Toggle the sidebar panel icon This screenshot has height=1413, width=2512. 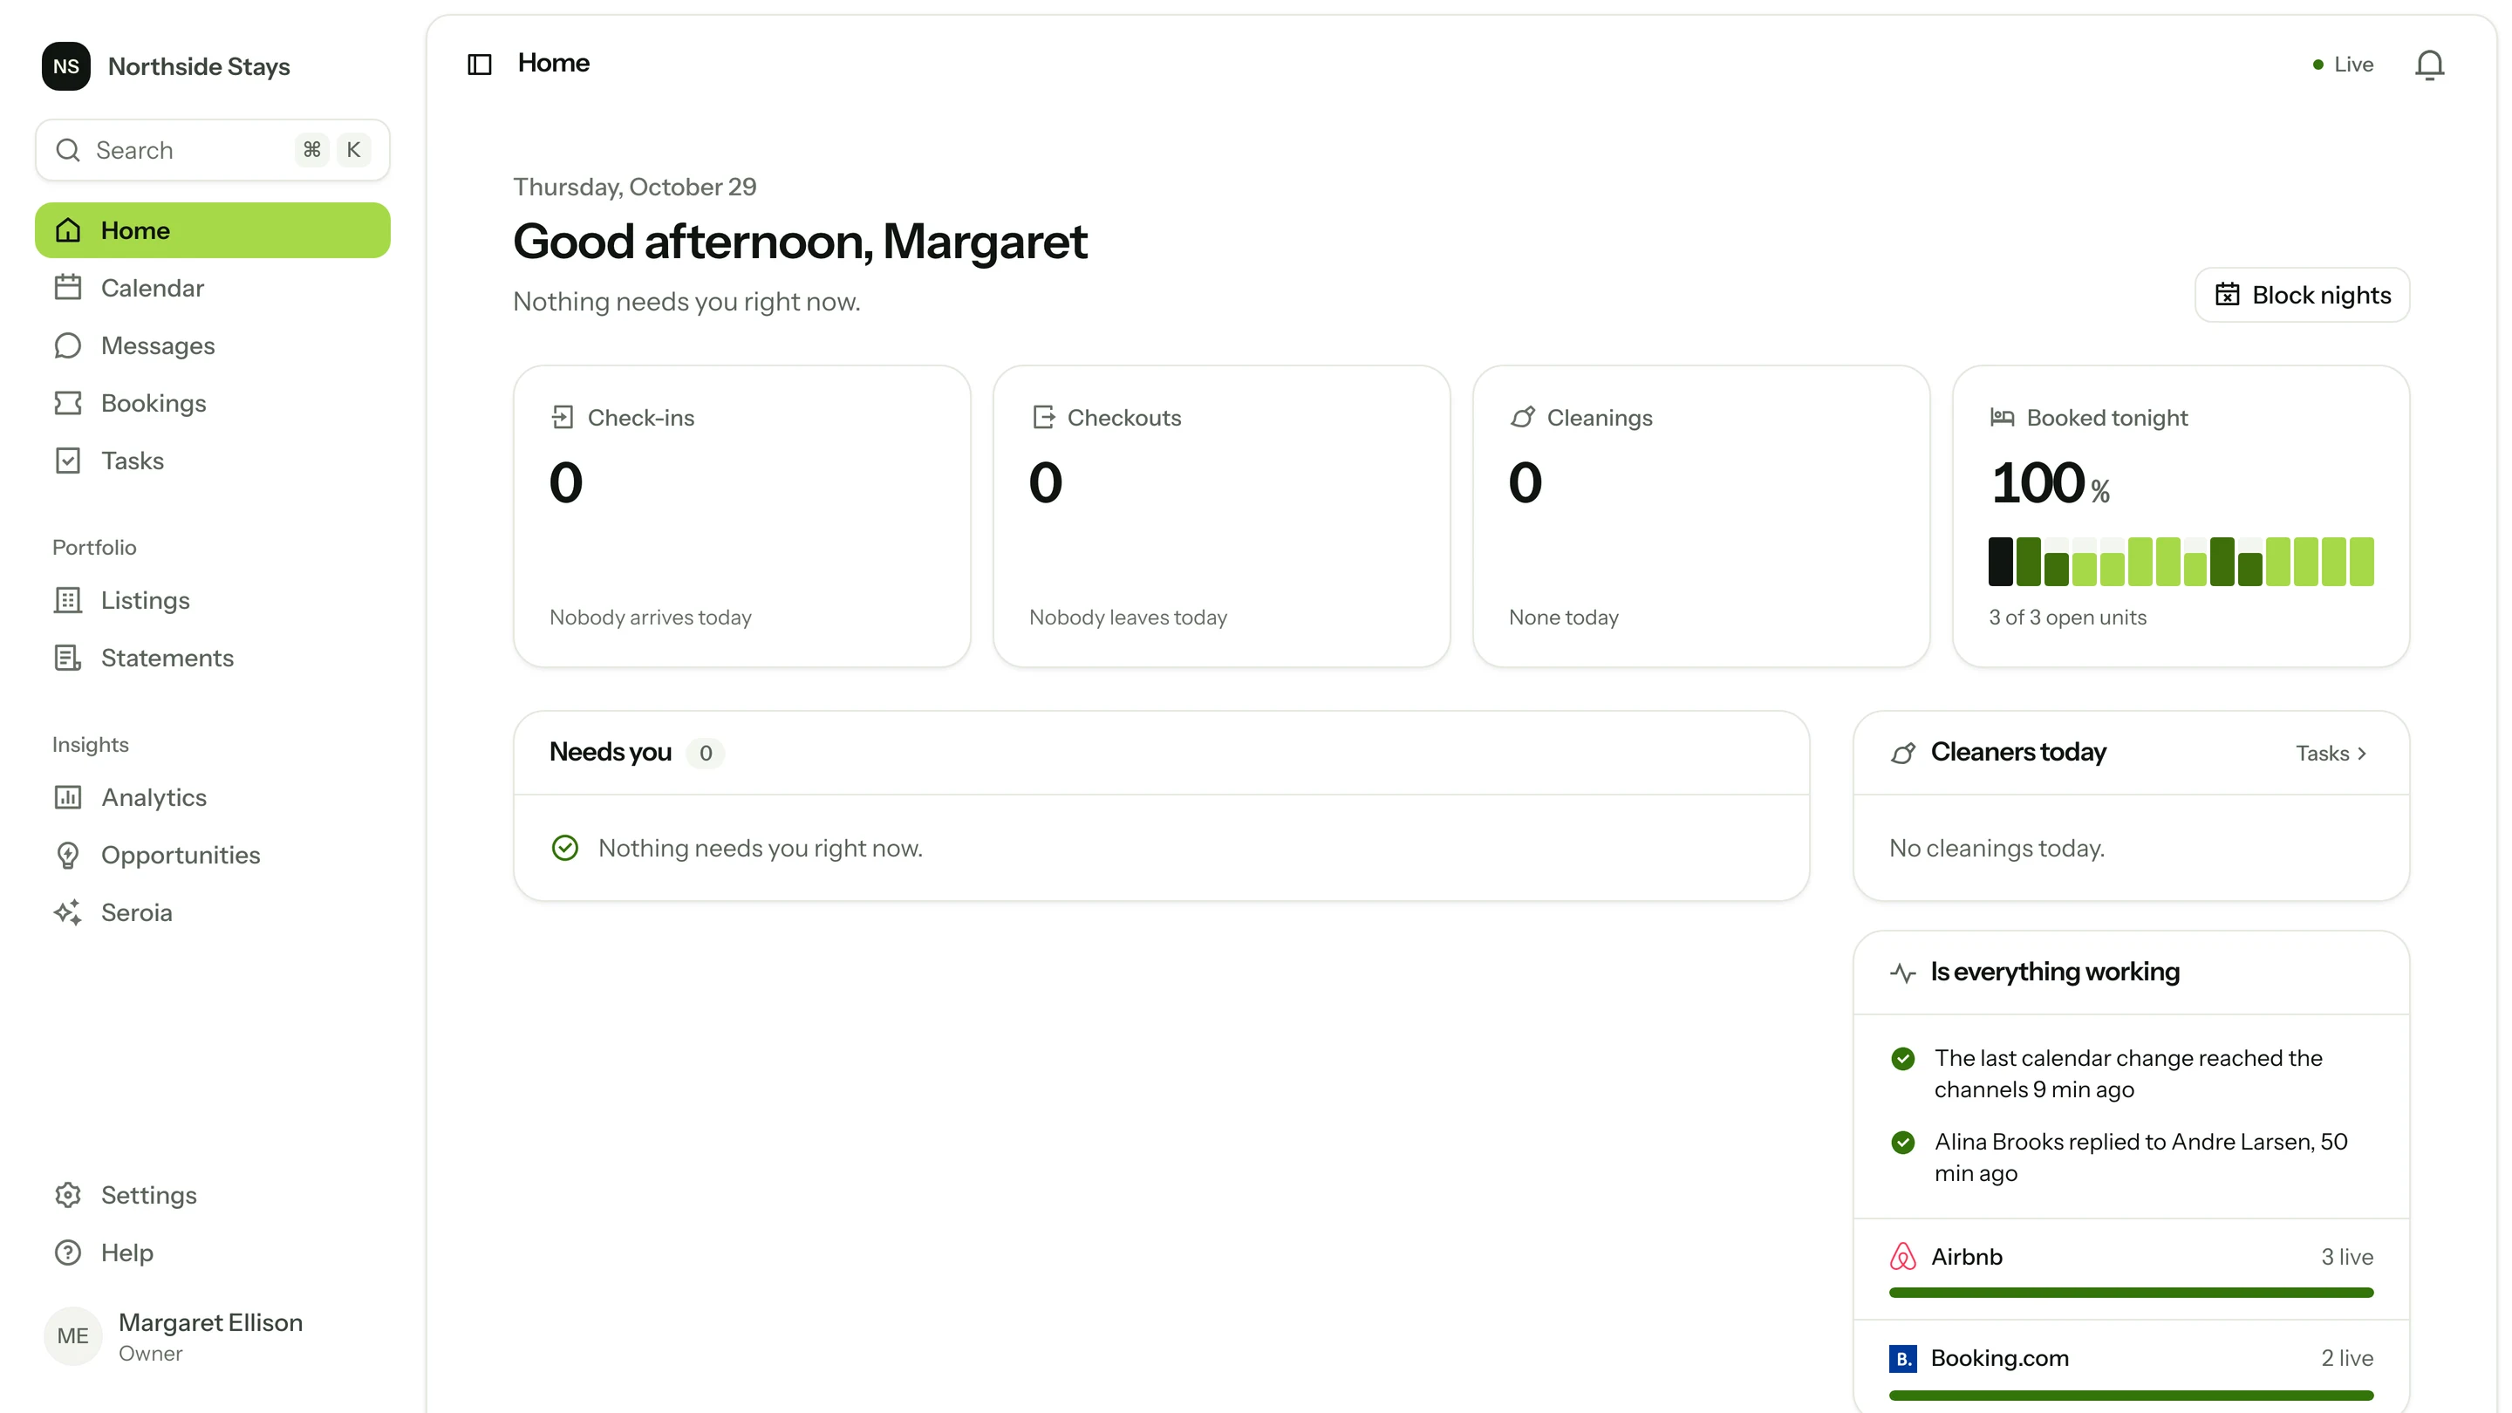479,65
